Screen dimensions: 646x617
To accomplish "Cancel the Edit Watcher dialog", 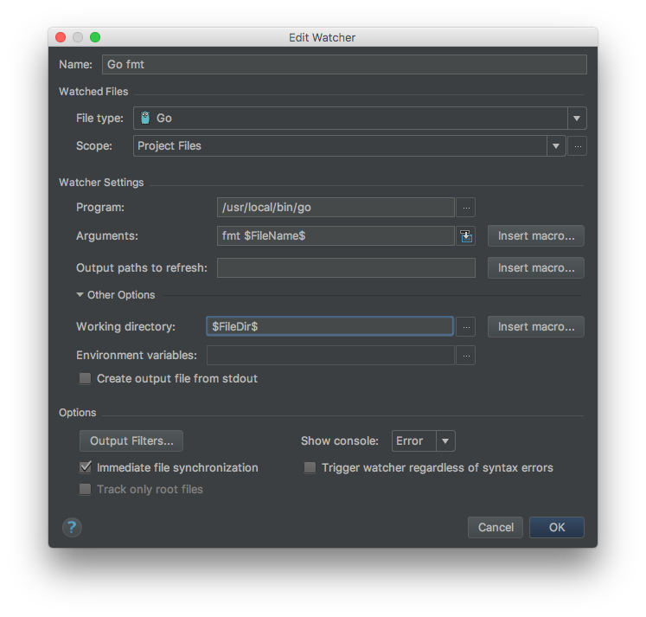I will point(496,527).
